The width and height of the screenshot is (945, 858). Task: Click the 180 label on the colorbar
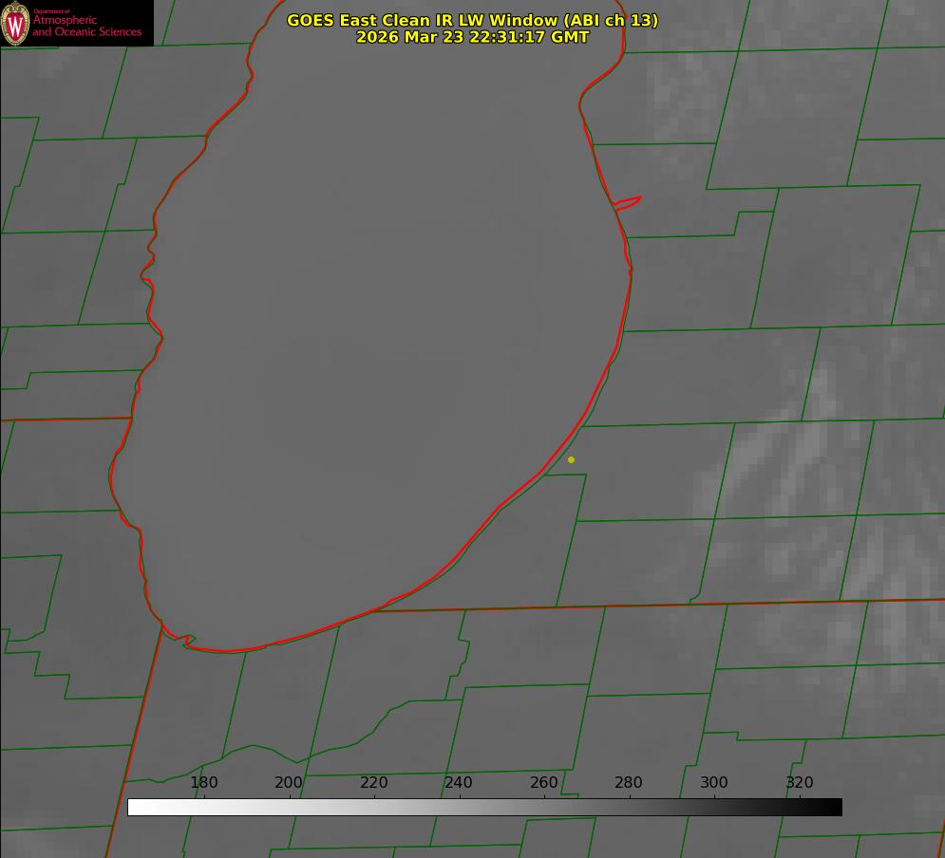[204, 783]
